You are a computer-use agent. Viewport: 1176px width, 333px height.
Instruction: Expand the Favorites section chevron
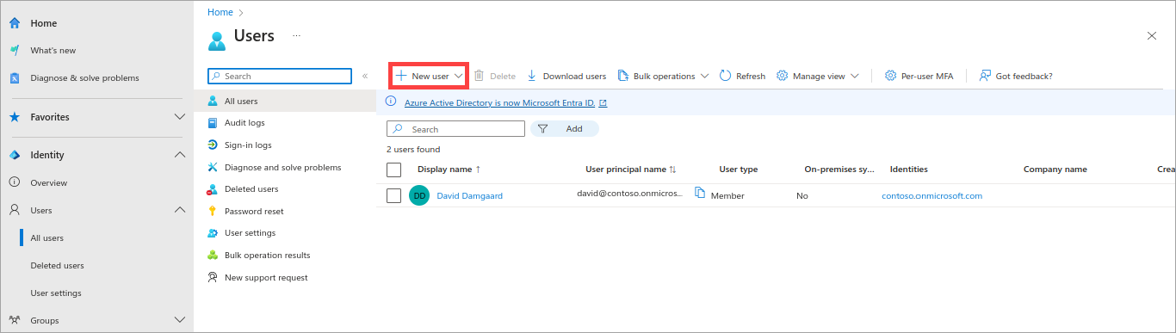pos(180,117)
